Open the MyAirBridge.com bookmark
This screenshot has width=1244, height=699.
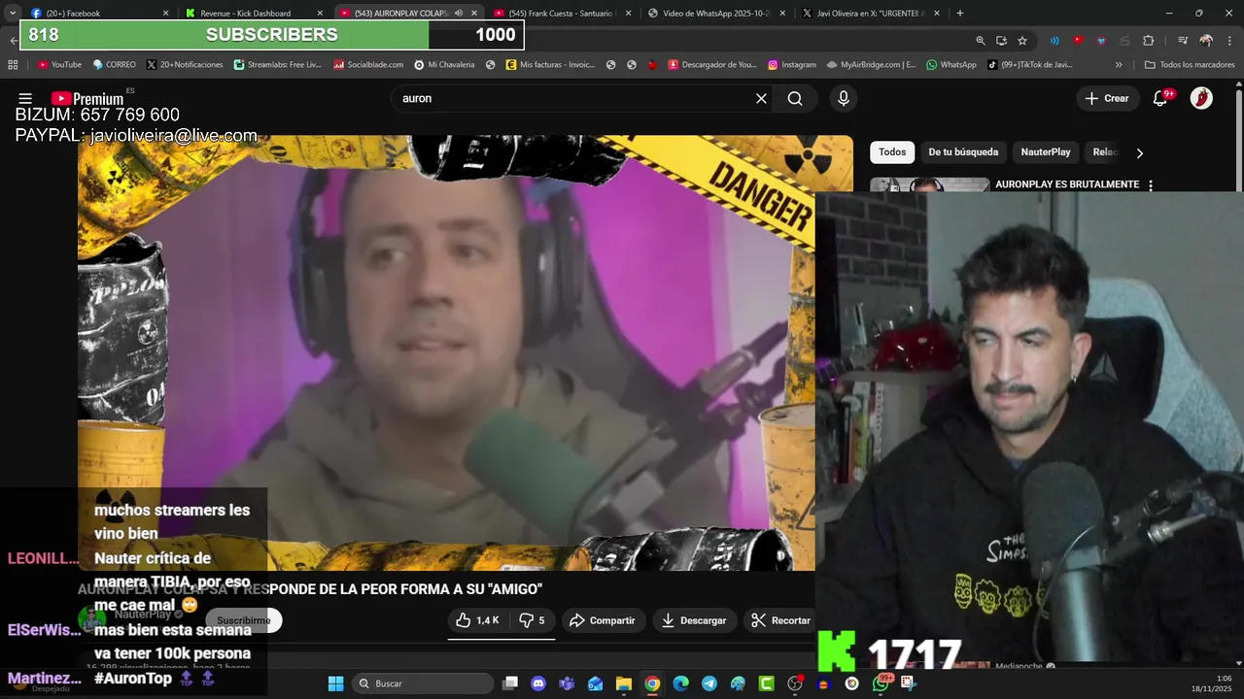[x=872, y=65]
